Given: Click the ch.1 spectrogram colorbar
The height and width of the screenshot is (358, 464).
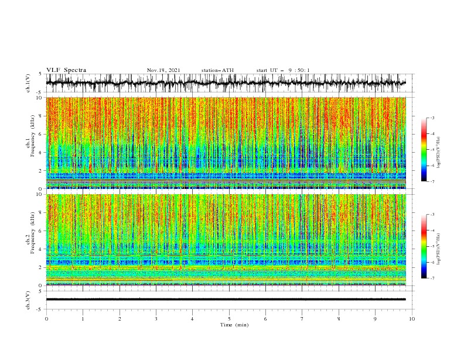Looking at the screenshot, I should (424, 150).
